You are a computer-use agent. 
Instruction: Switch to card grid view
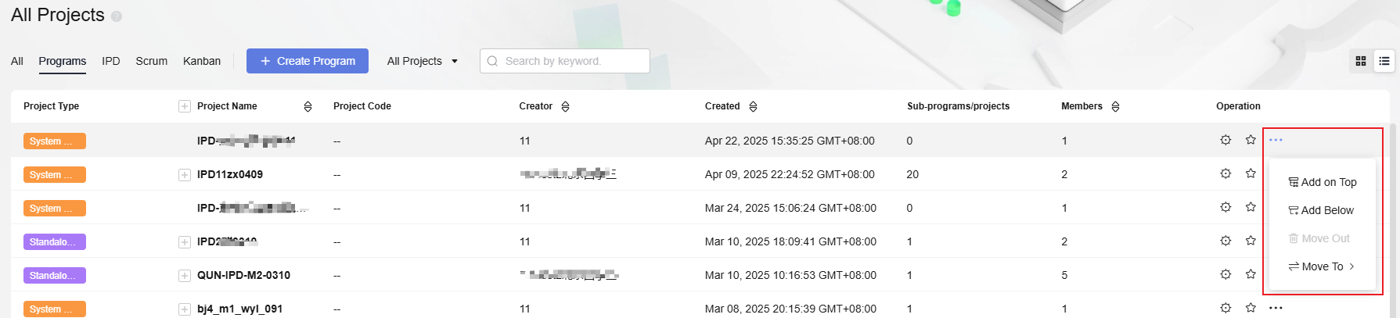pyautogui.click(x=1361, y=61)
